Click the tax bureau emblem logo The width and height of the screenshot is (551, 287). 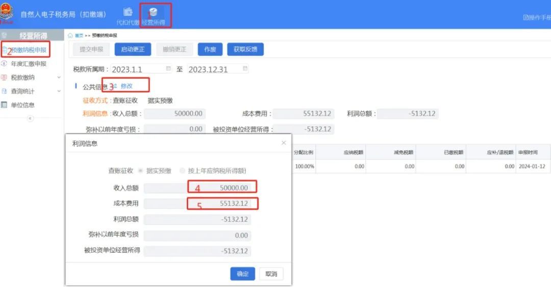point(7,13)
